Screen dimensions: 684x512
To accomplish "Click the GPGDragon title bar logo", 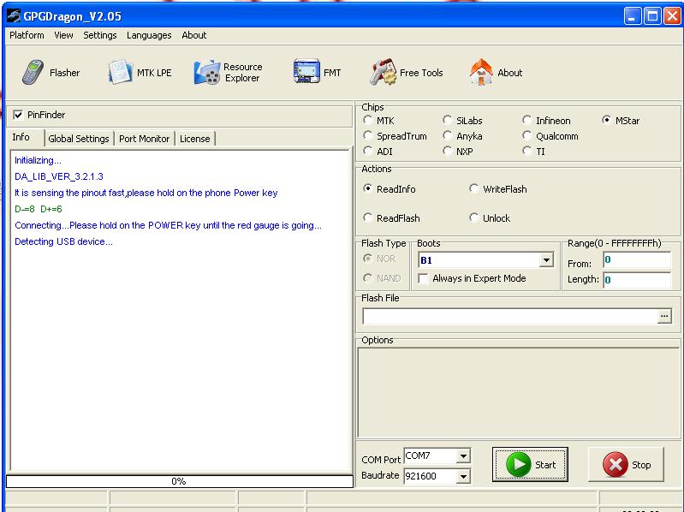I will [x=14, y=16].
